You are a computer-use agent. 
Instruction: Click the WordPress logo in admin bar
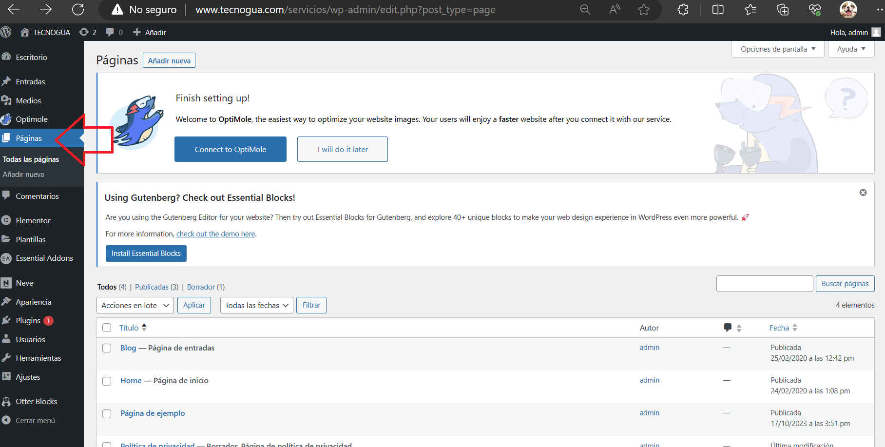coord(6,32)
